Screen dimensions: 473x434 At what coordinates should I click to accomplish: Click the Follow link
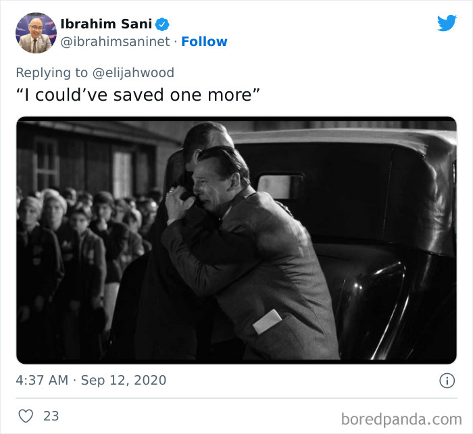[204, 42]
